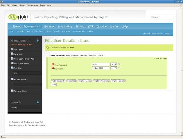Open the Hotspots submenu link
Image resolution: width=183 pixels, height=139 pixels.
[20, 31]
